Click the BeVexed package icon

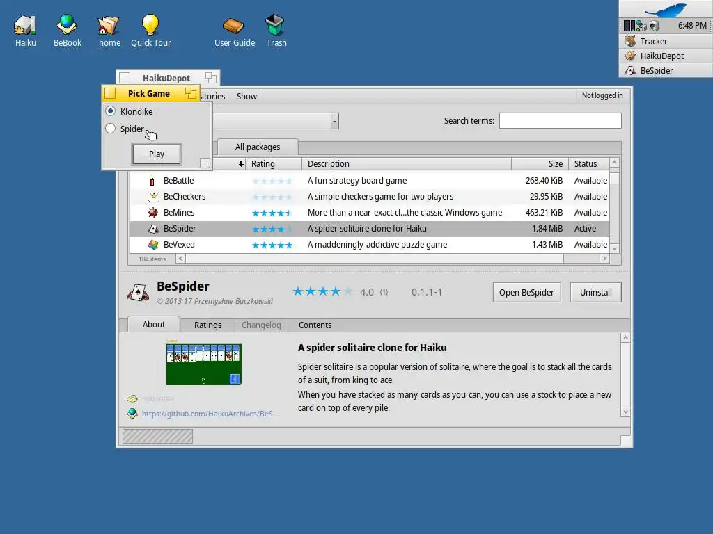click(153, 244)
